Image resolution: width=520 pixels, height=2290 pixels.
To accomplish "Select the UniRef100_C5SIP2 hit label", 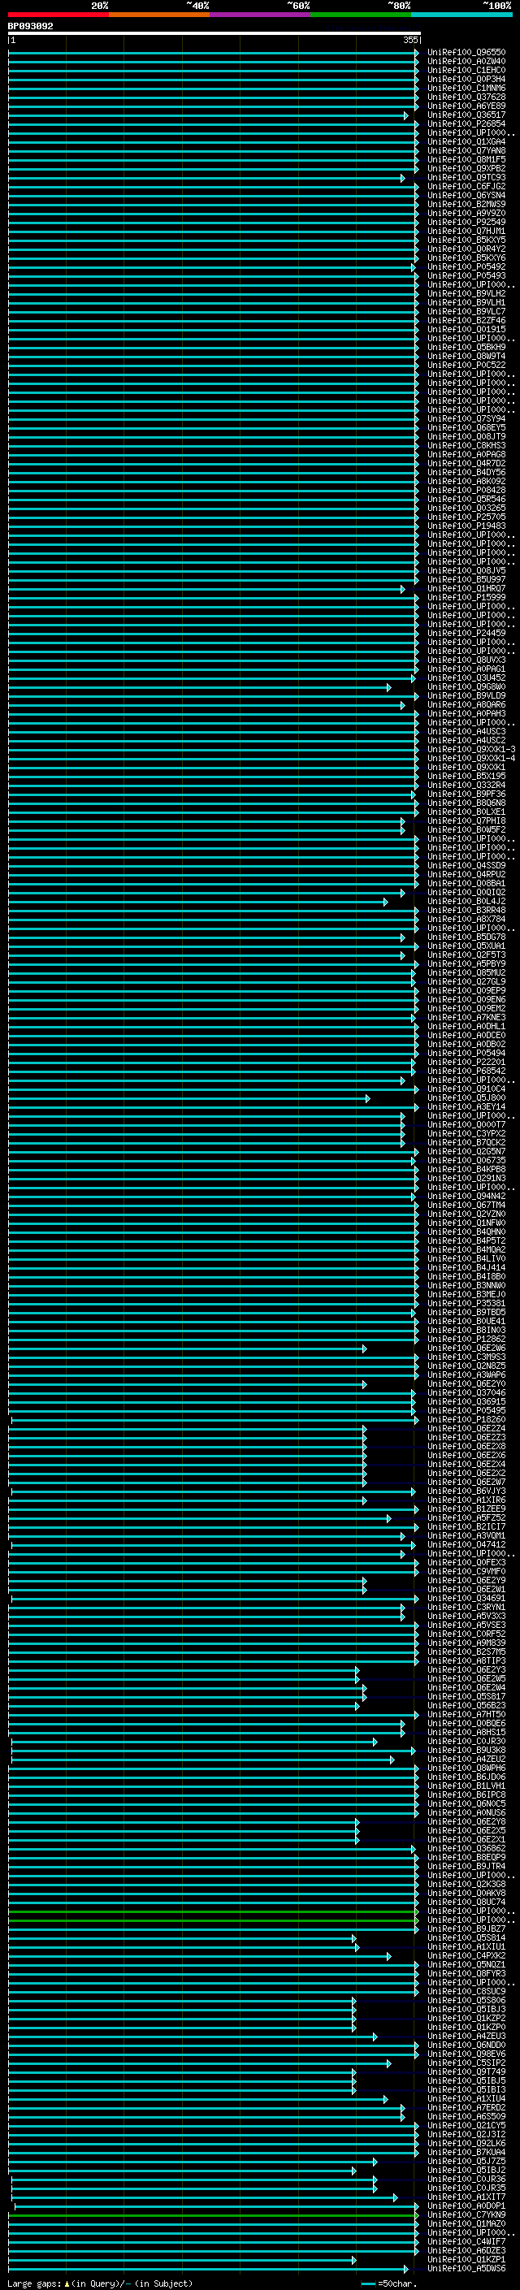I will 466,2063.
